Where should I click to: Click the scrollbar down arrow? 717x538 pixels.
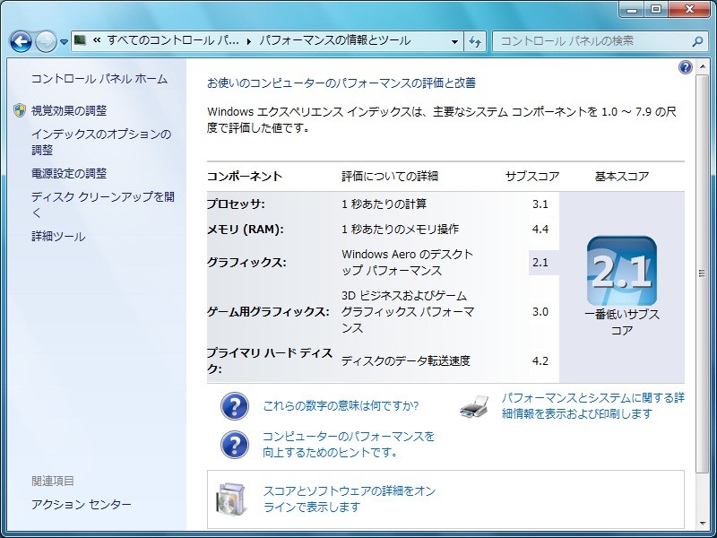tap(702, 524)
